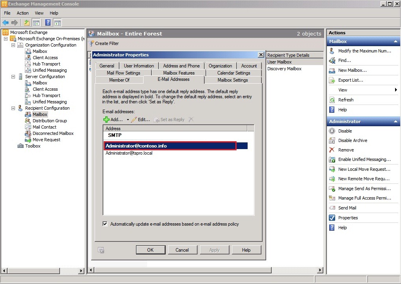Click New Remote Move Request icon
Screen dimensions: 401x284
pos(332,179)
